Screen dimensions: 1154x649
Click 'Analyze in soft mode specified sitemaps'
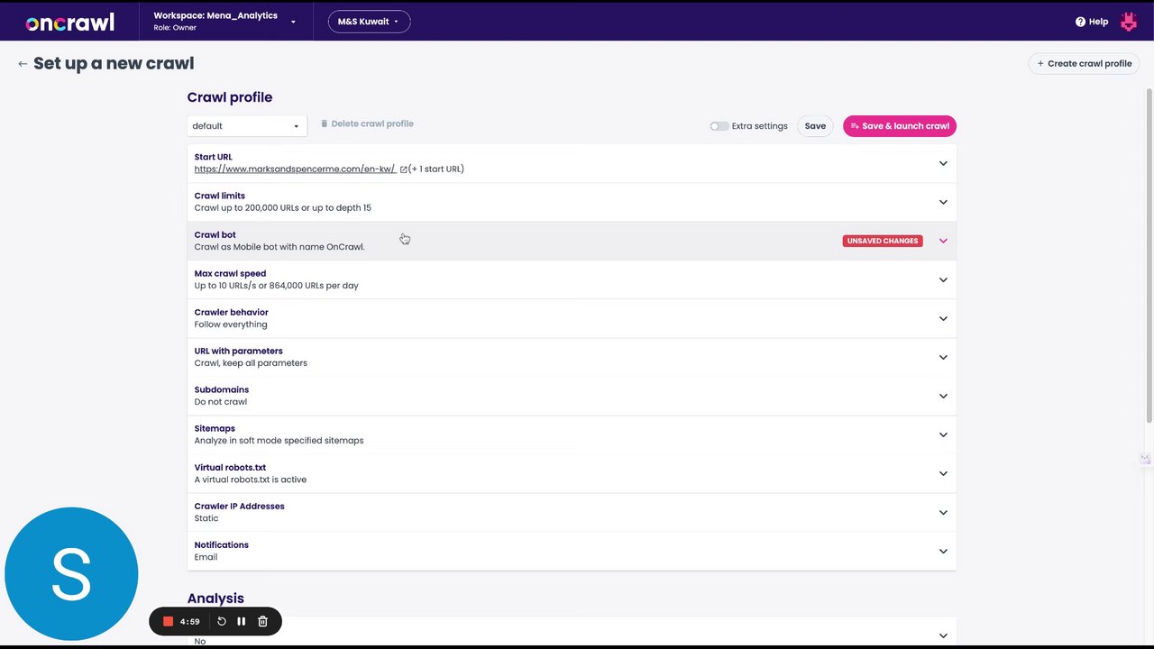pos(279,441)
